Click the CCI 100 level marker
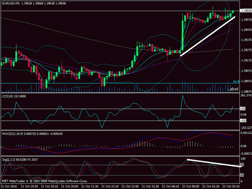The height and width of the screenshot is (189, 252). coord(243,108)
